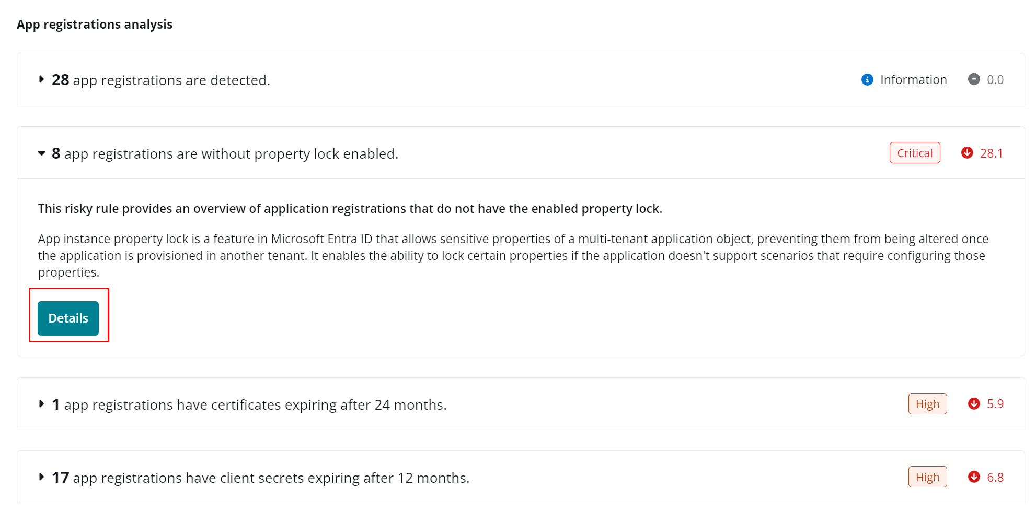Click the Critical severity badge
The image size is (1036, 524).
click(x=915, y=153)
